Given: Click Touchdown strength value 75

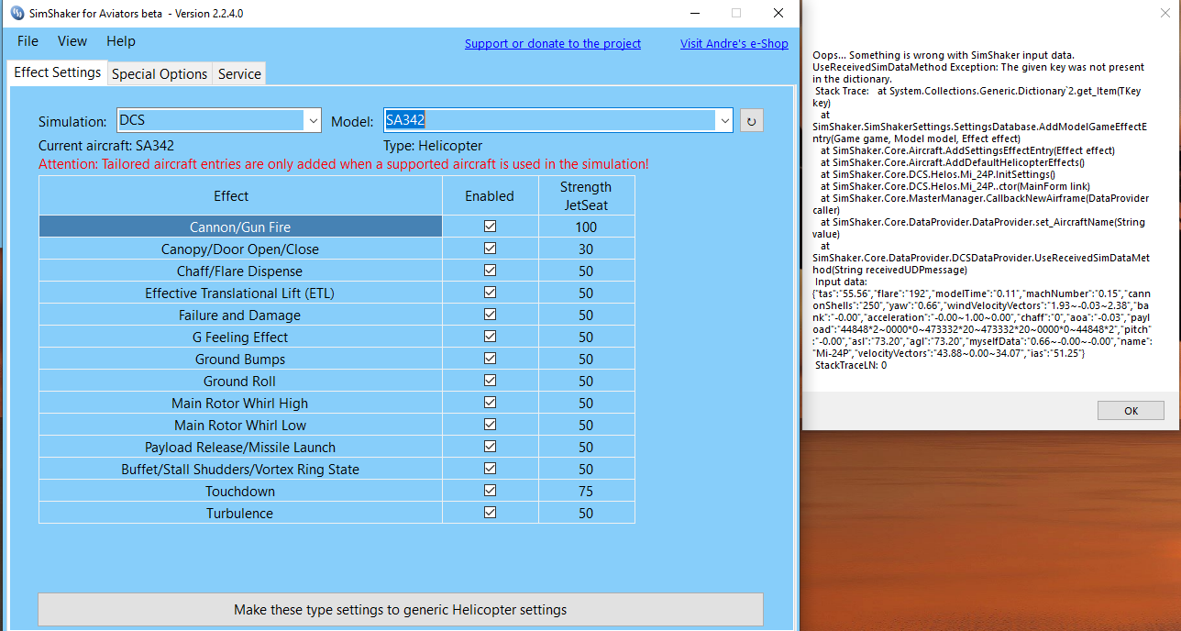Looking at the screenshot, I should point(586,491).
